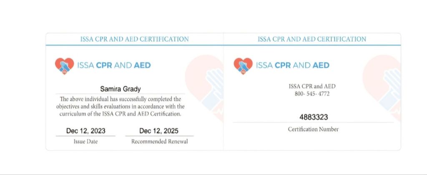427x175 pixels.
Task: Click the heart logo on the right card
Action: pos(243,65)
